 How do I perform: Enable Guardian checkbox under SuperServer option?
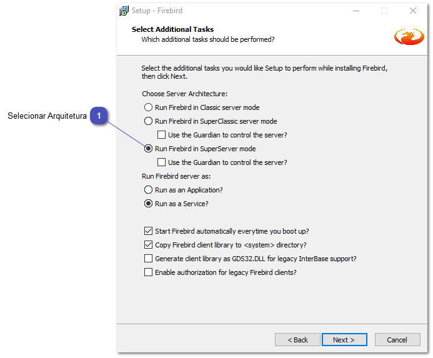tap(162, 162)
